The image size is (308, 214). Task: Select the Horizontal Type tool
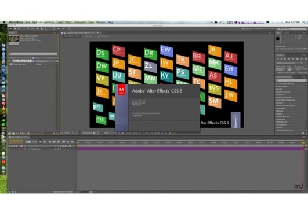pos(46,29)
